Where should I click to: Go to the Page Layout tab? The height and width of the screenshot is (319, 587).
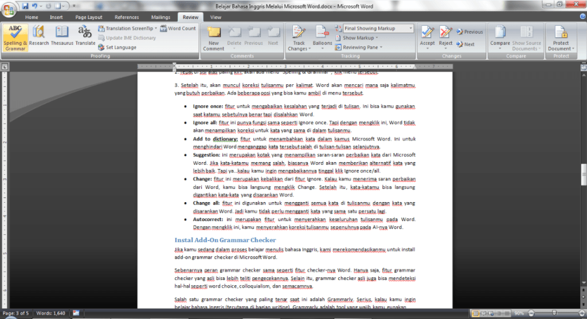tap(89, 17)
